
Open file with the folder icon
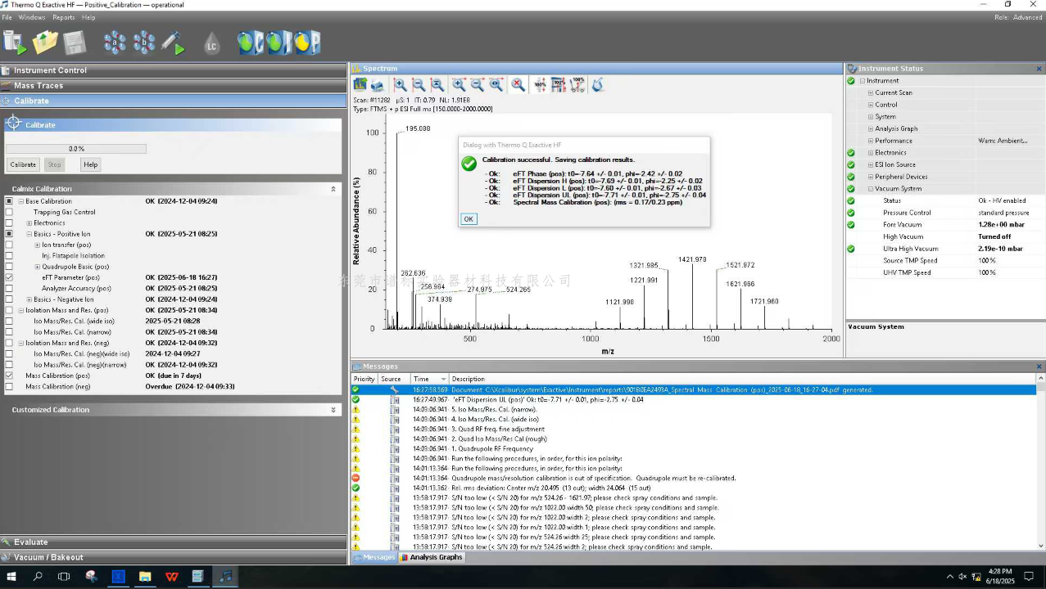[45, 43]
